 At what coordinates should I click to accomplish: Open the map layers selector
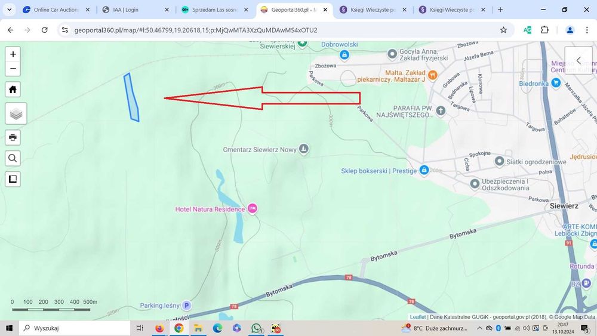[16, 113]
